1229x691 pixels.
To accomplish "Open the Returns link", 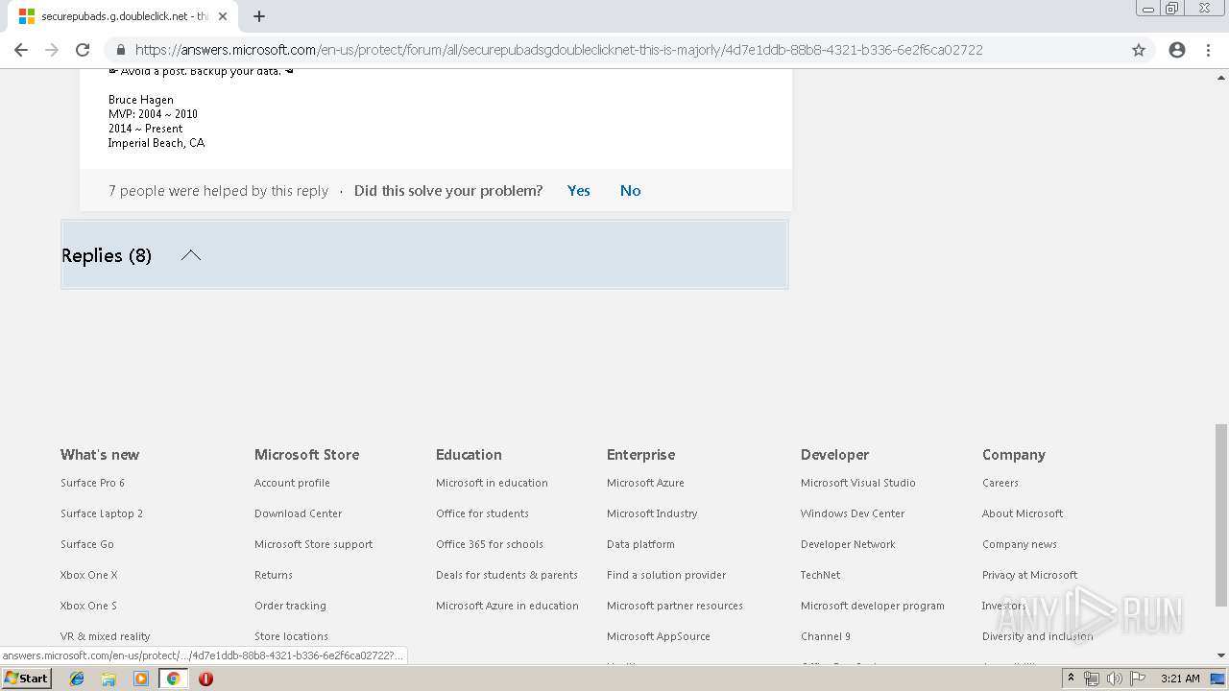I will pos(274,575).
